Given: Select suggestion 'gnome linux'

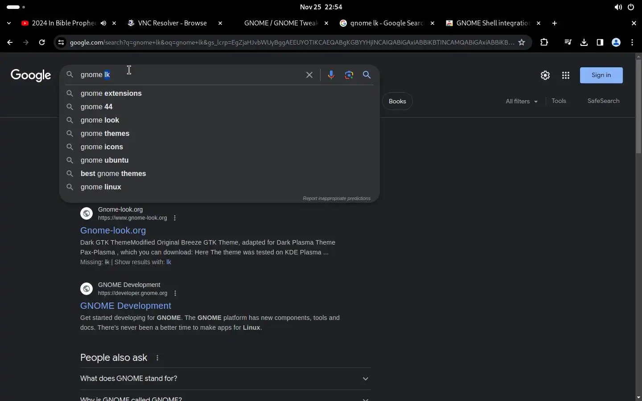Looking at the screenshot, I should [219, 187].
